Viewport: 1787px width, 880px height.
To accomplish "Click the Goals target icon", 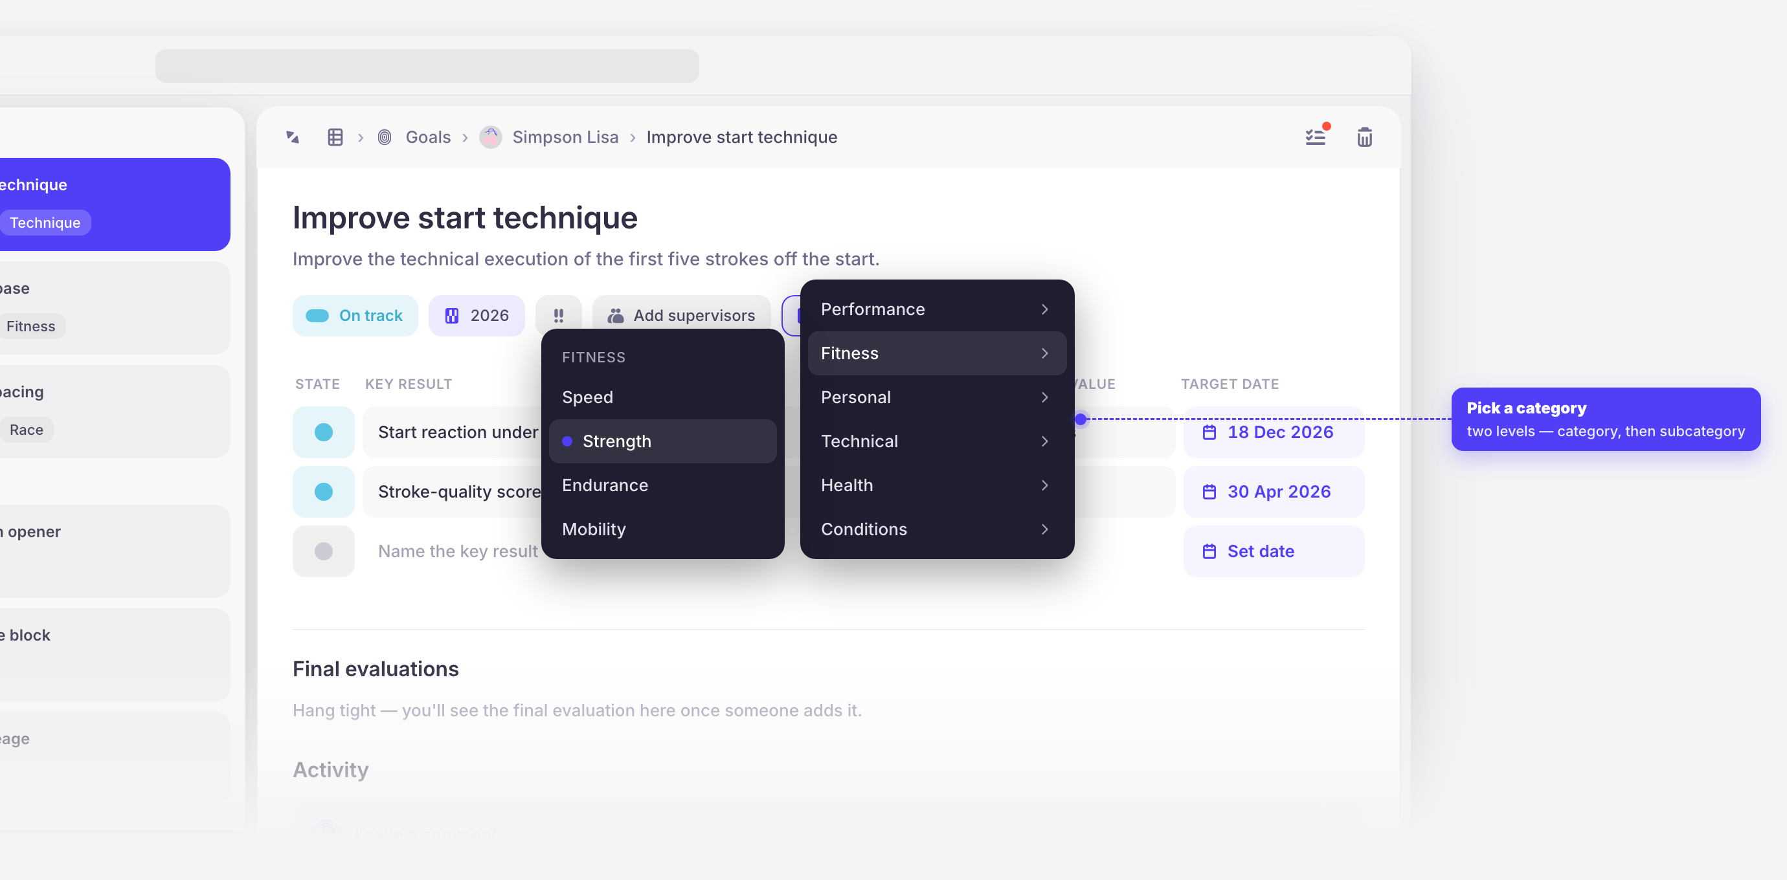I will tap(385, 137).
